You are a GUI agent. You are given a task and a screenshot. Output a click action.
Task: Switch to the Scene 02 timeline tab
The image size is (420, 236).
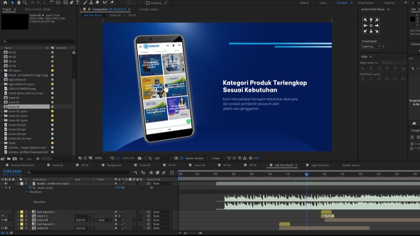point(58,165)
